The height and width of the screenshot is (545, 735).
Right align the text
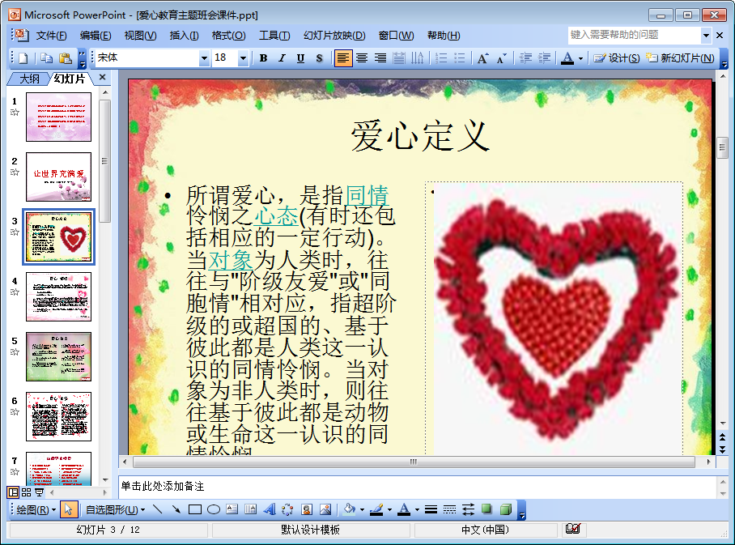380,58
